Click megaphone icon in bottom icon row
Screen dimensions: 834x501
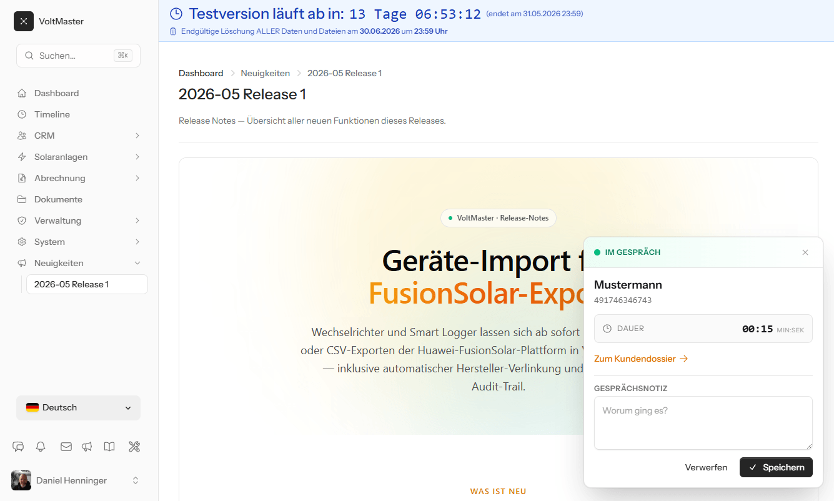(x=87, y=446)
